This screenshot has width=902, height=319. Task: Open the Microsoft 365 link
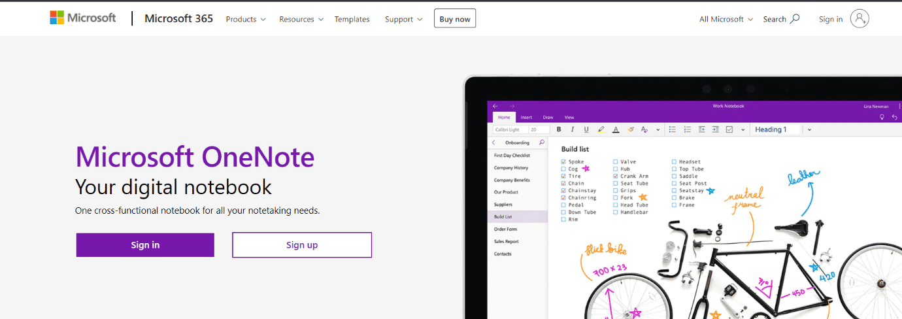[x=178, y=18]
